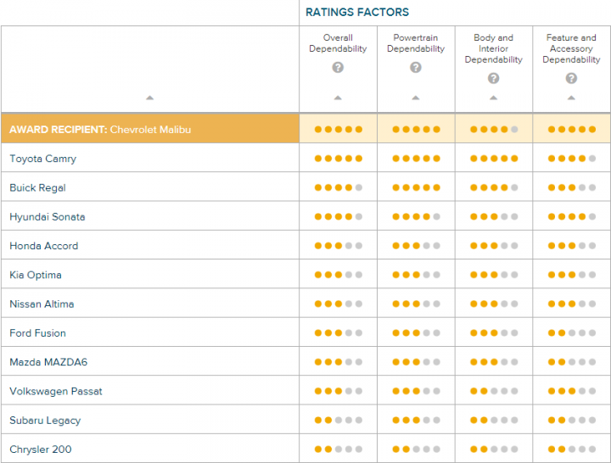Click Volkswagen Passat Body and Interior rating dots

494,391
